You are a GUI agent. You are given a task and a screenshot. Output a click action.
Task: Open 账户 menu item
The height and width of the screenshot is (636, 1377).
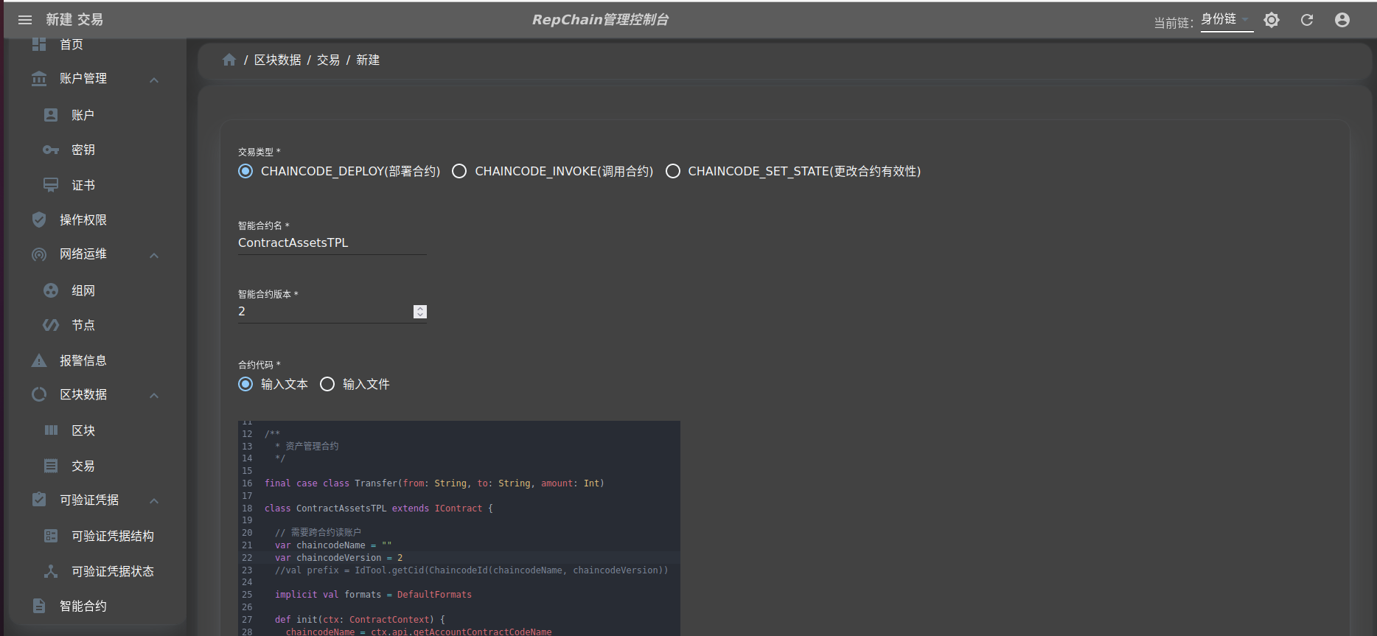click(83, 115)
